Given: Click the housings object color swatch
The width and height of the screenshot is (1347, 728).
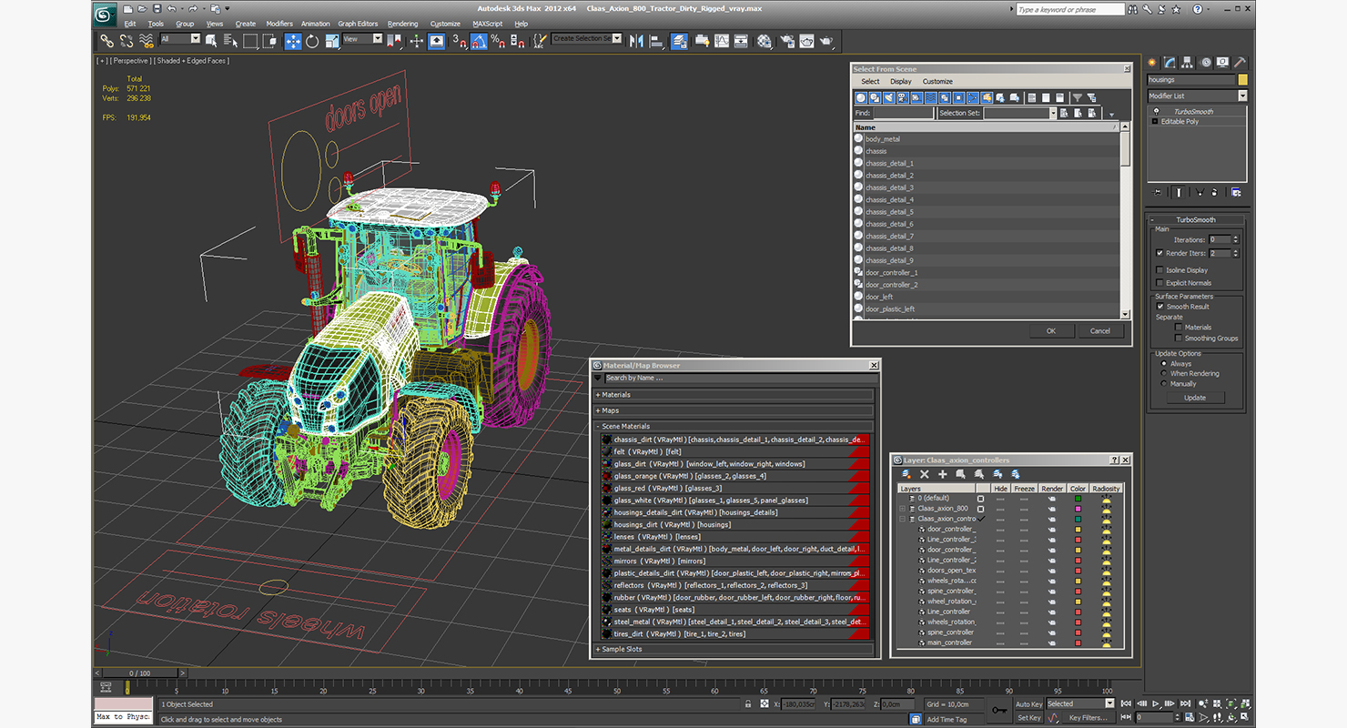Looking at the screenshot, I should (1243, 80).
